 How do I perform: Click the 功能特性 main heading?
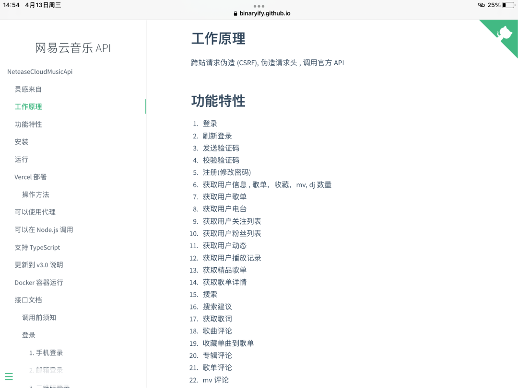(218, 101)
